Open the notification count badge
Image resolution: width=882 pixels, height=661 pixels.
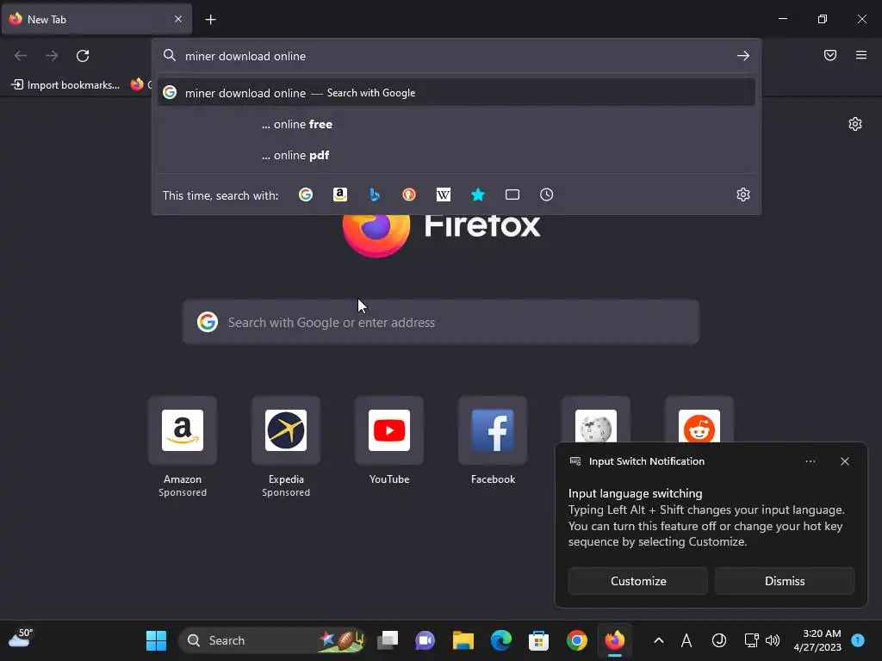(858, 639)
